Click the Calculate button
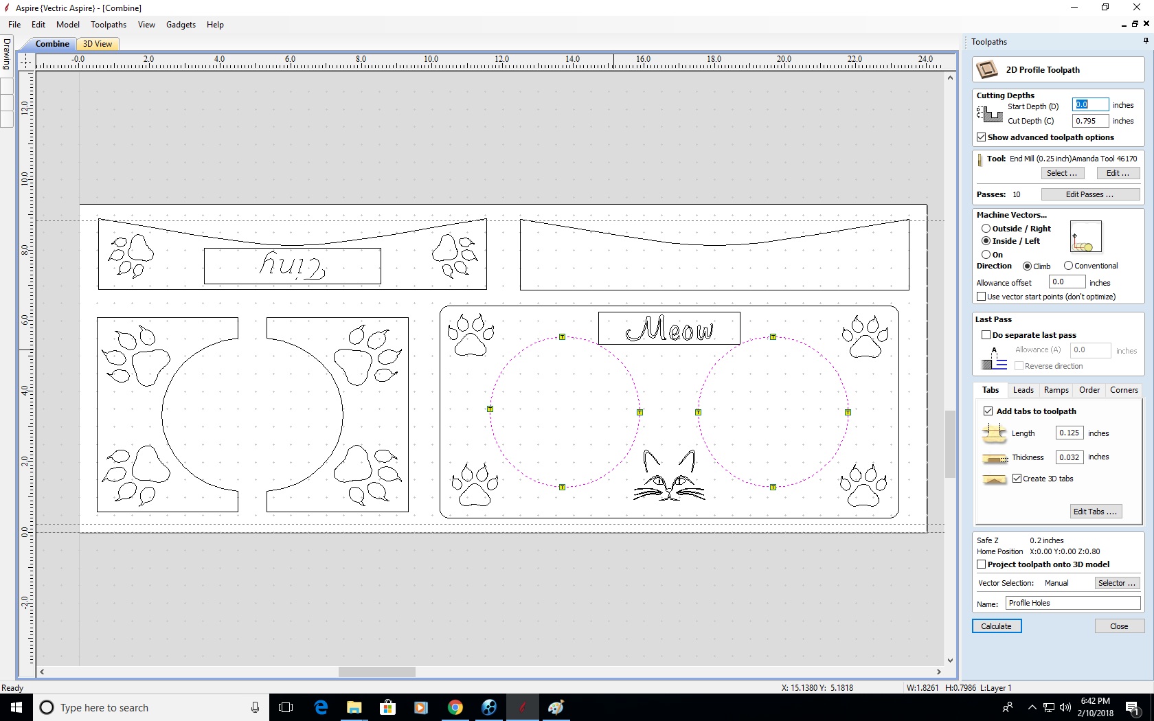Viewport: 1154px width, 721px height. click(x=996, y=626)
